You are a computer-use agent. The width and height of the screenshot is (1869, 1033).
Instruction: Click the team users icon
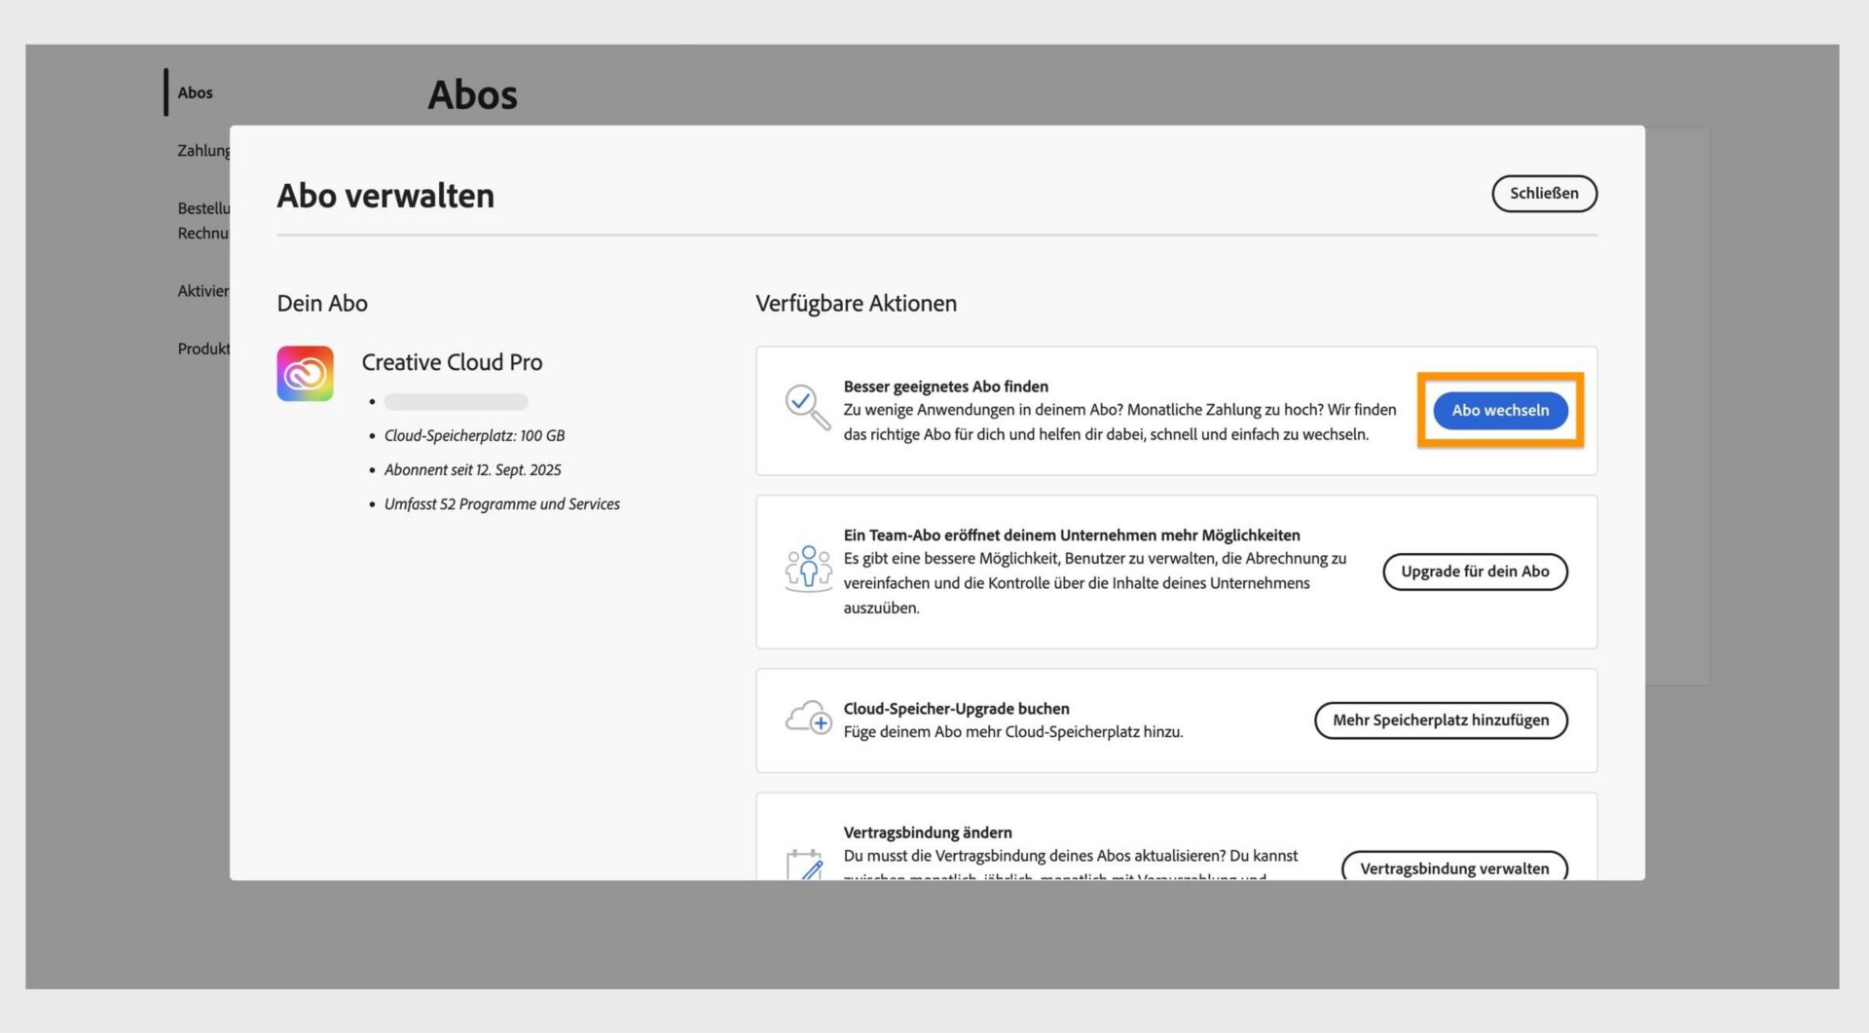point(808,569)
